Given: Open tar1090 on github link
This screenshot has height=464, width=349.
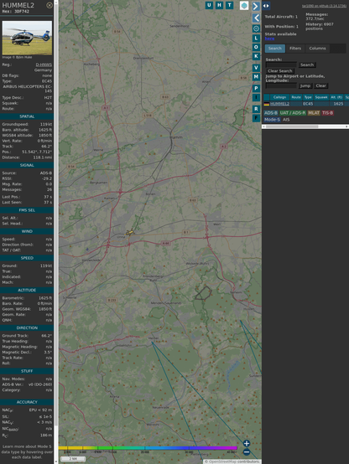Looking at the screenshot, I should [324, 6].
